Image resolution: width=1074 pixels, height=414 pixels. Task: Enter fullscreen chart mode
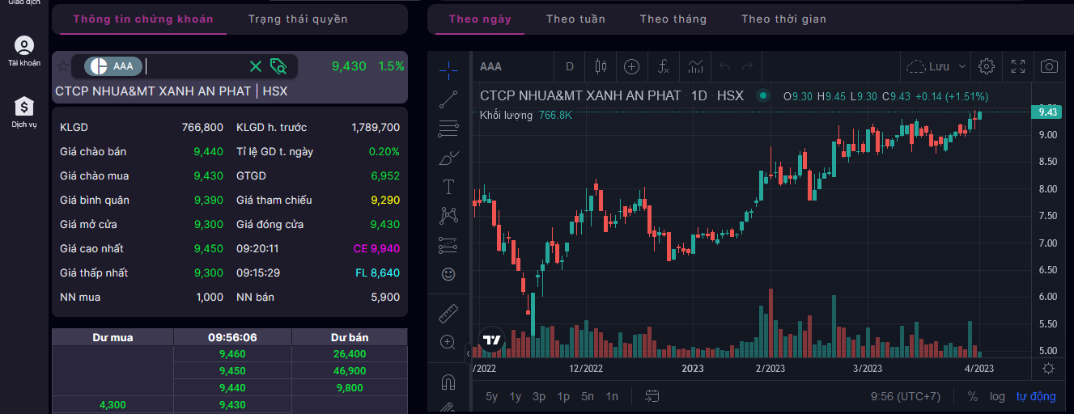[1018, 66]
